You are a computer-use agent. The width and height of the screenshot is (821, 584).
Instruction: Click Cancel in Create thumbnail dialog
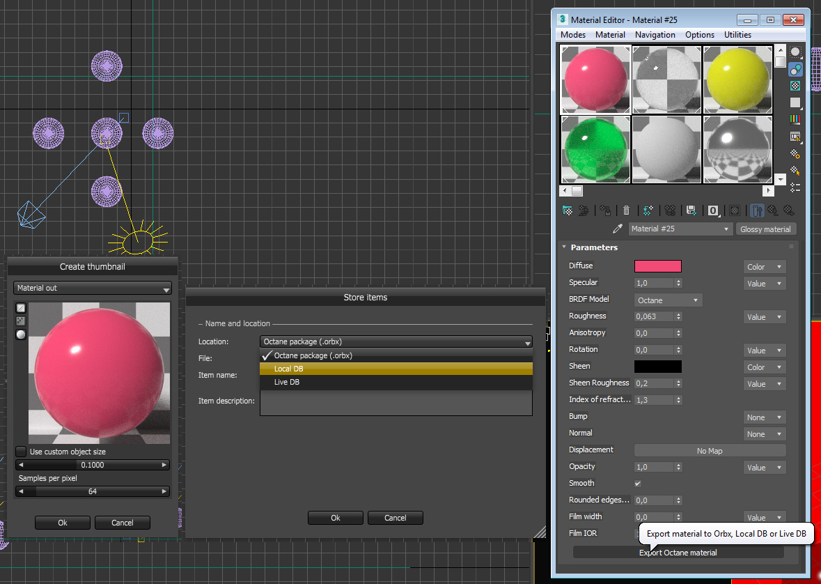coord(123,523)
